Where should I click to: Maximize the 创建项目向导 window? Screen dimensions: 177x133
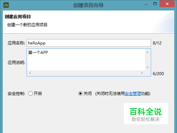(155, 4)
